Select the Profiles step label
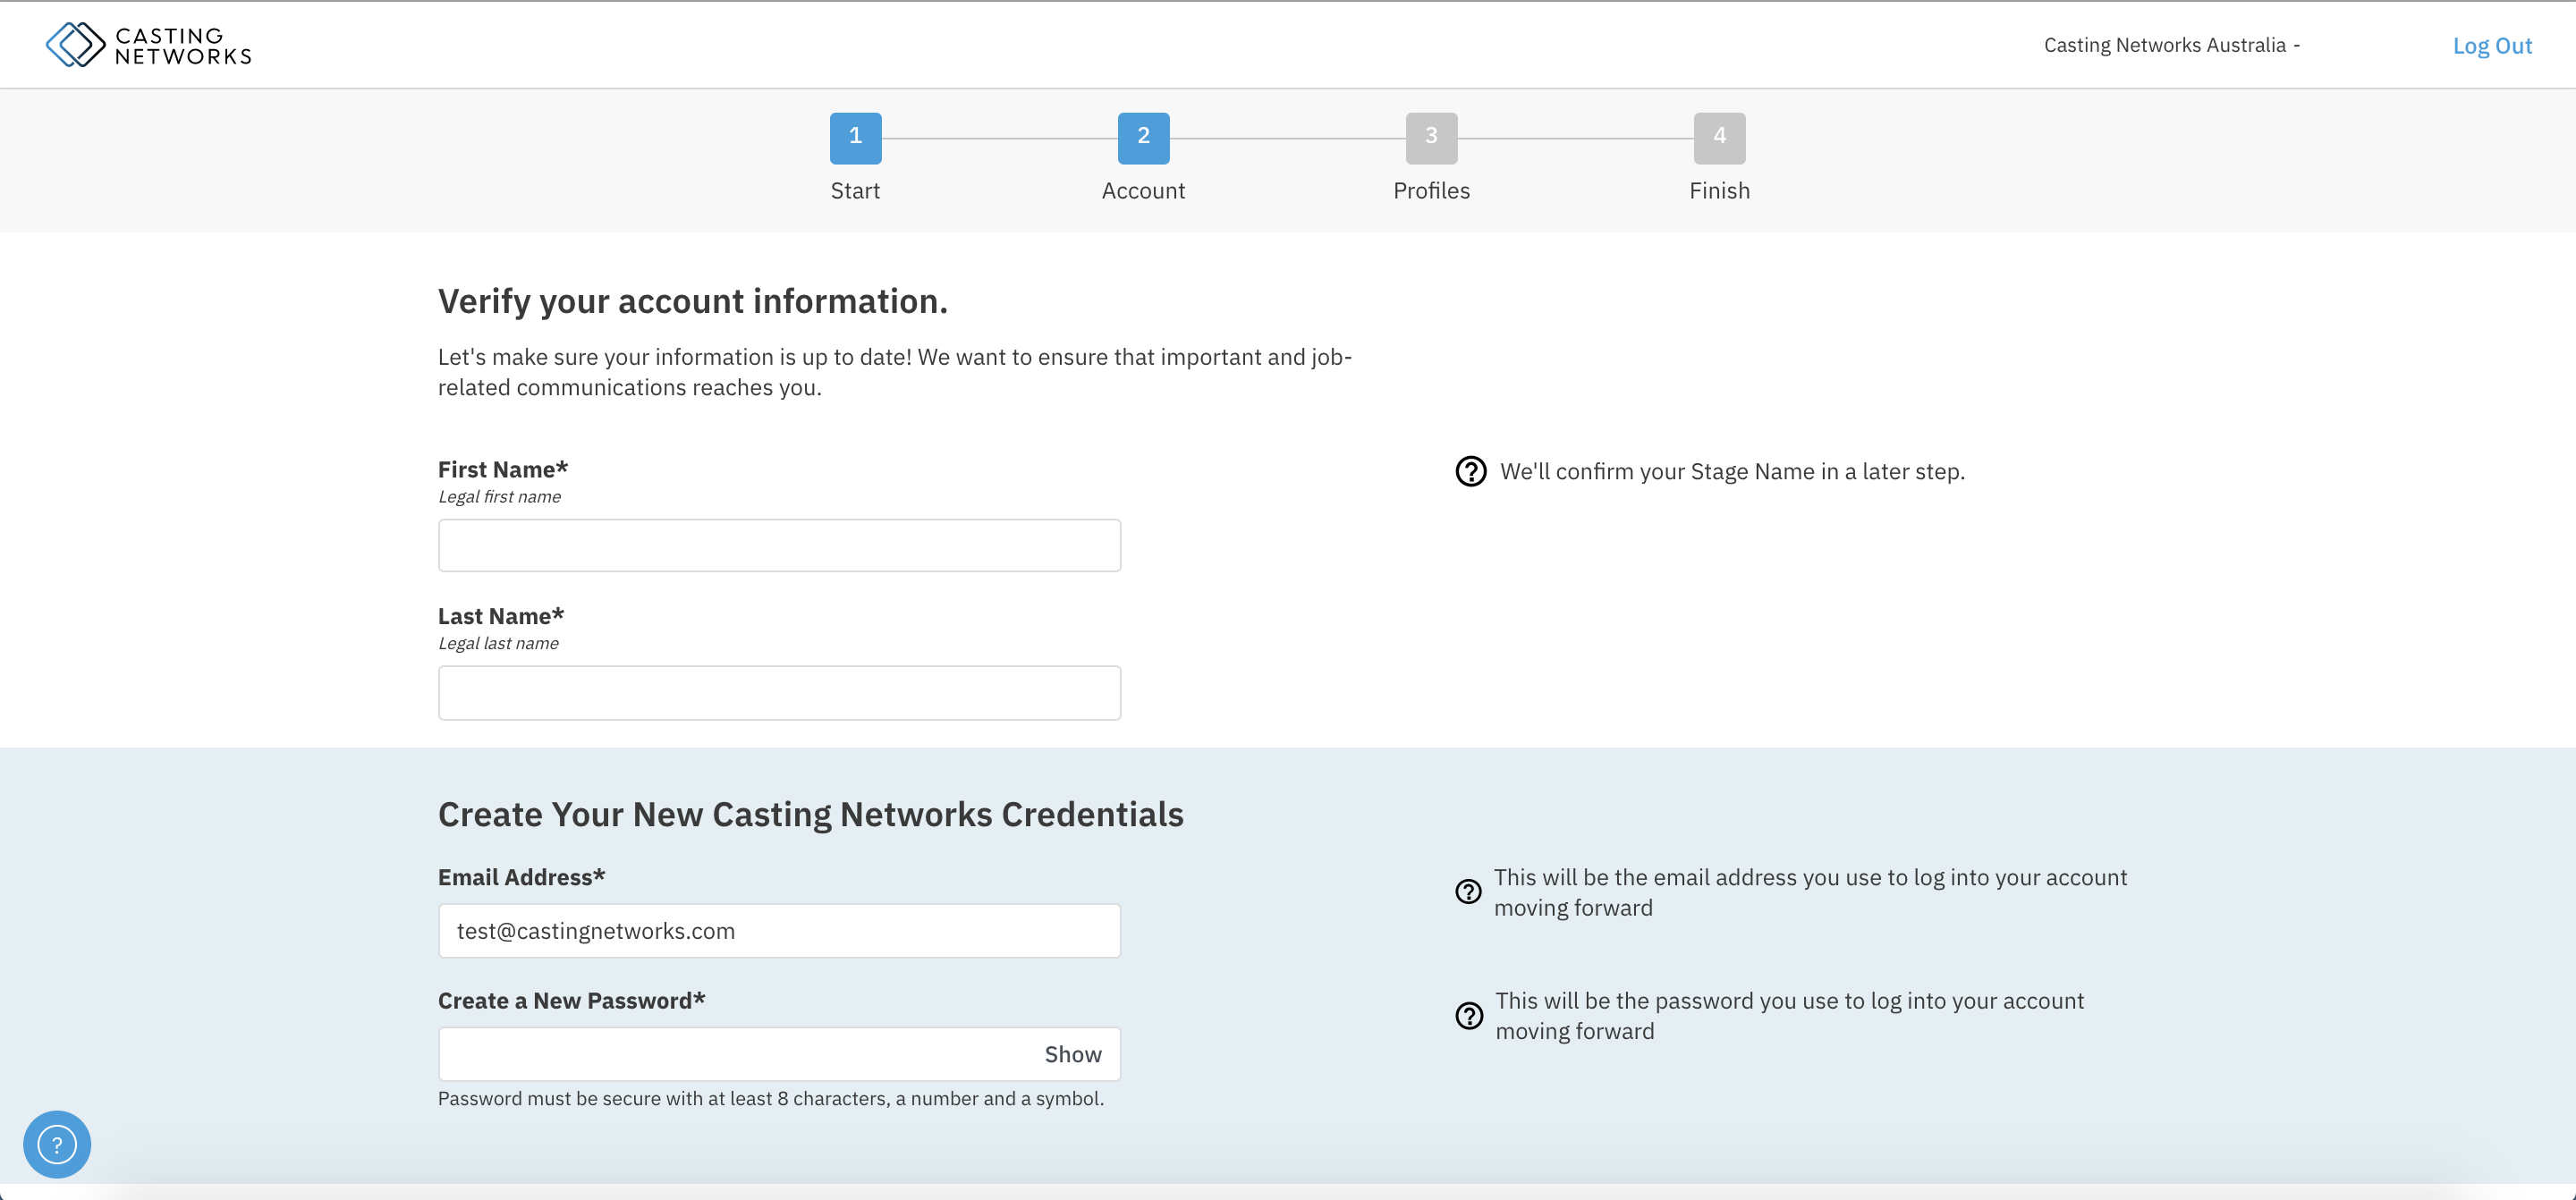The height and width of the screenshot is (1200, 2576). (1432, 190)
